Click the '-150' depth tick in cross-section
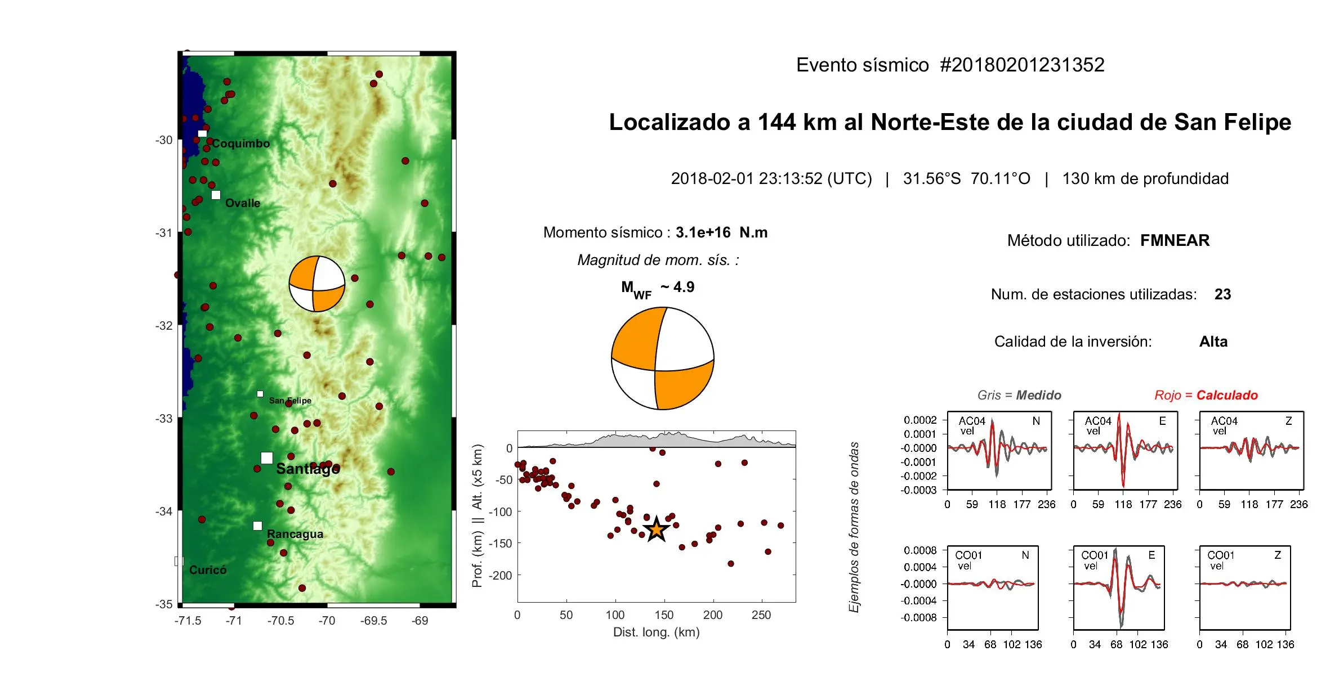Image resolution: width=1339 pixels, height=682 pixels. coord(501,544)
